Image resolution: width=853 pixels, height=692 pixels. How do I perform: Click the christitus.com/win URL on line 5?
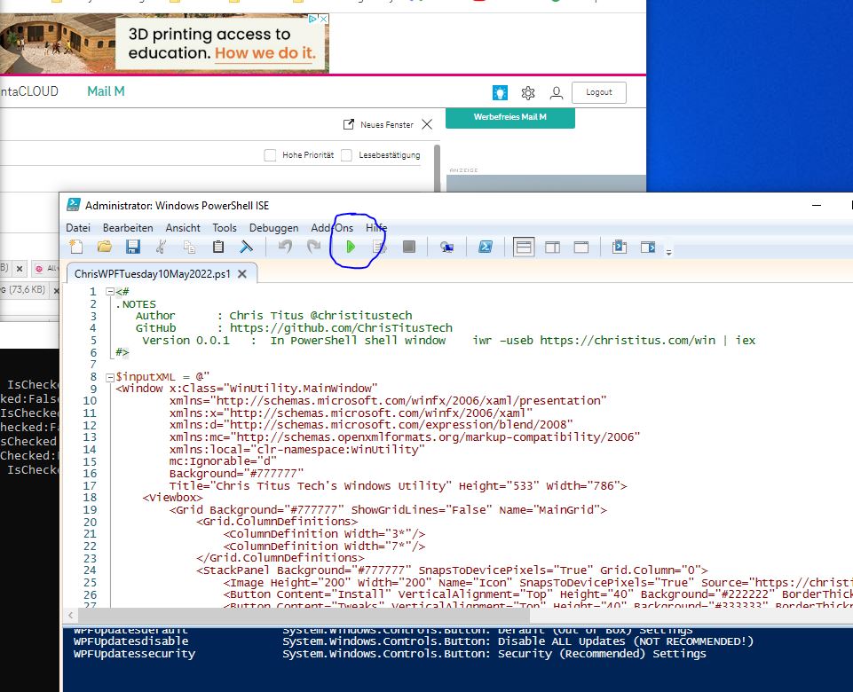[628, 341]
